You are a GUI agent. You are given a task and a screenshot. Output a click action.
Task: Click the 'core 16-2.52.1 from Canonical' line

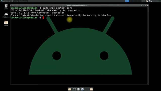[x=37, y=13]
